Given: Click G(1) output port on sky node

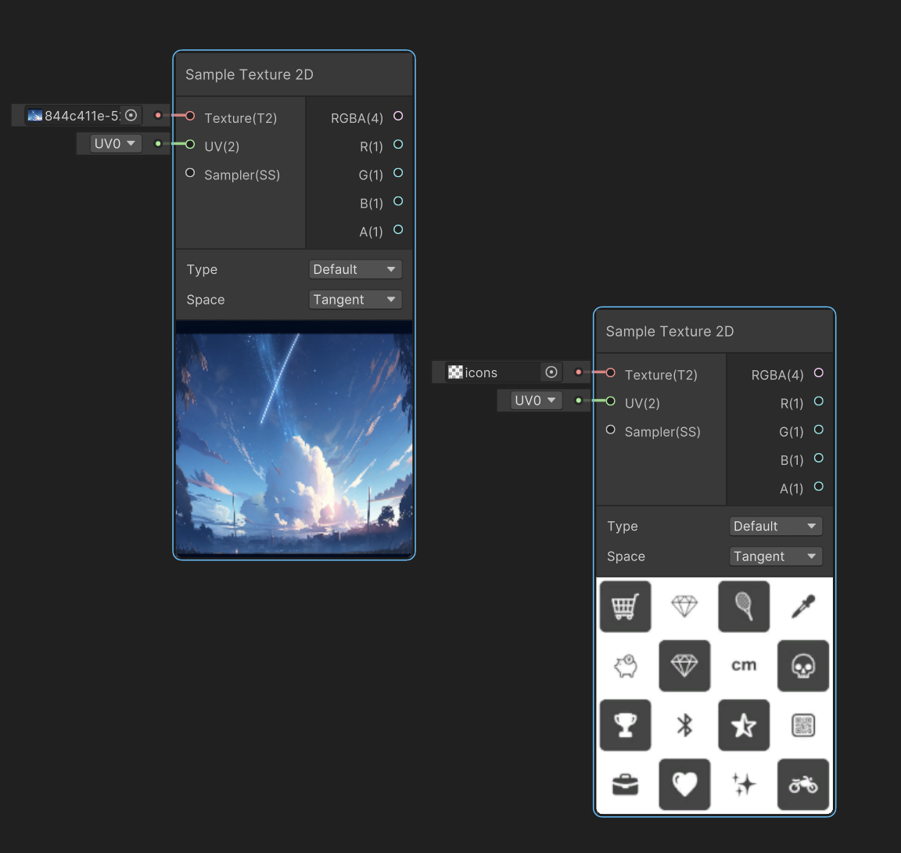Looking at the screenshot, I should [398, 172].
